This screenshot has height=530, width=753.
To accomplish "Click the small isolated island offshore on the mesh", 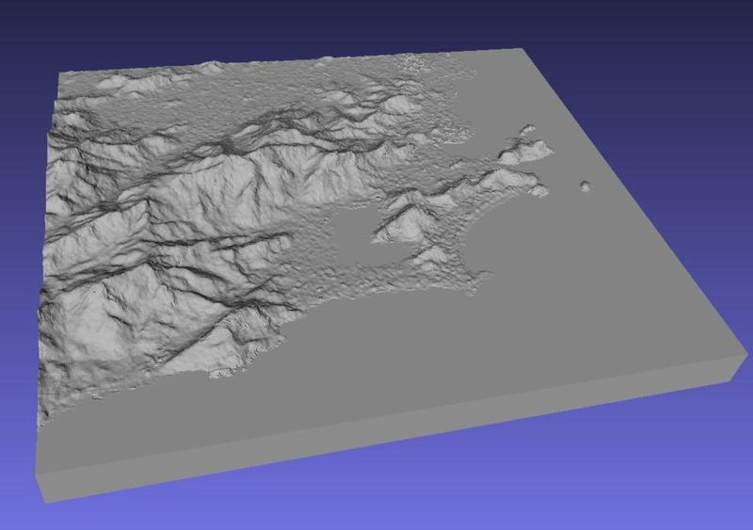I will [585, 186].
